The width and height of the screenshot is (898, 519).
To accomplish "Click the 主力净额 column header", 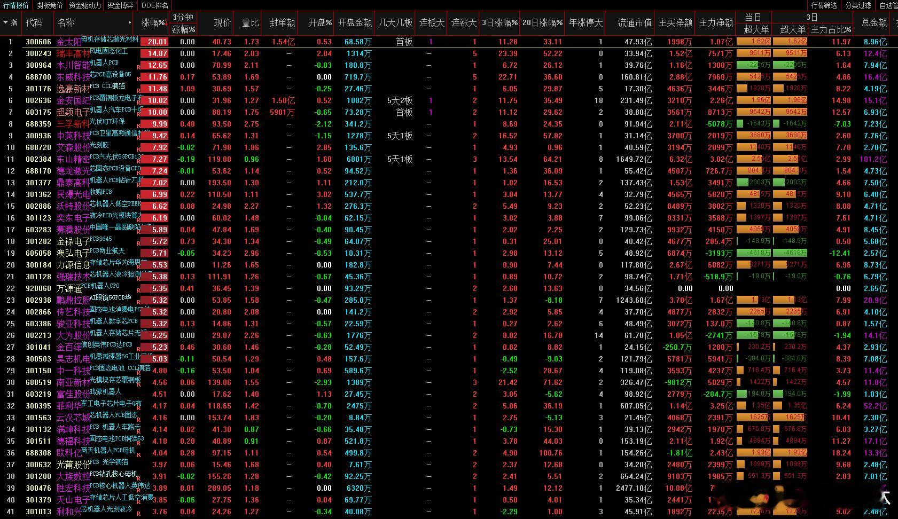I will pos(716,22).
